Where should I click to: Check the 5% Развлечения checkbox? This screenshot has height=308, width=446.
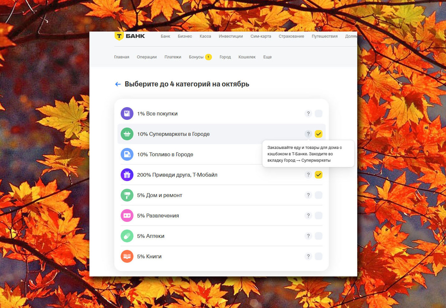319,216
